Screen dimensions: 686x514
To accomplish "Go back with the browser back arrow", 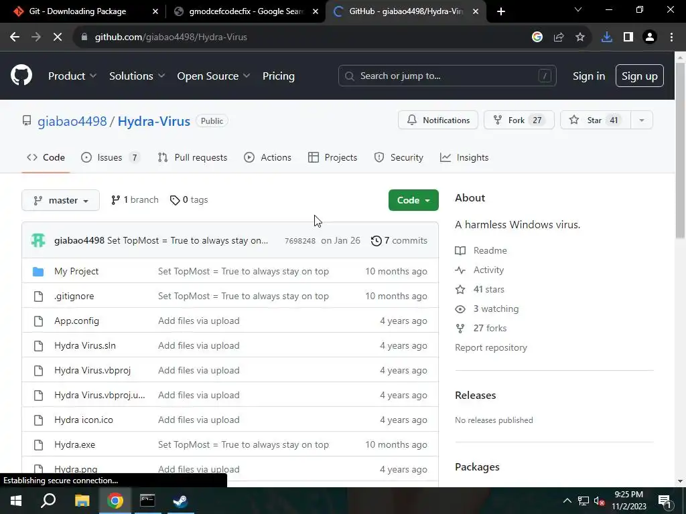I will [15, 37].
